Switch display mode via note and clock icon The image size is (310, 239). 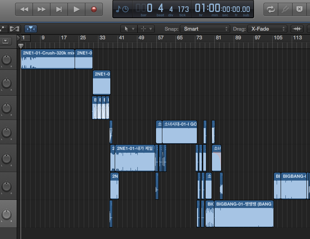pyautogui.click(x=122, y=9)
